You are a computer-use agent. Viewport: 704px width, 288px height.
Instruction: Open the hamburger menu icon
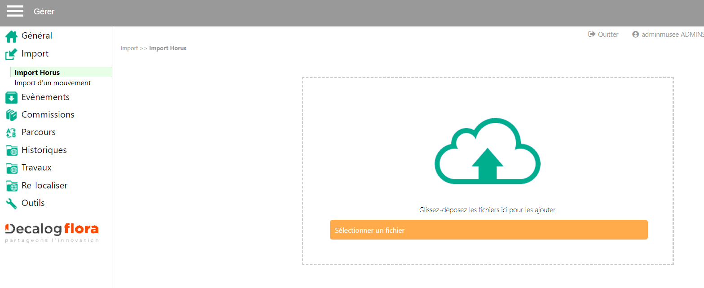coord(15,11)
